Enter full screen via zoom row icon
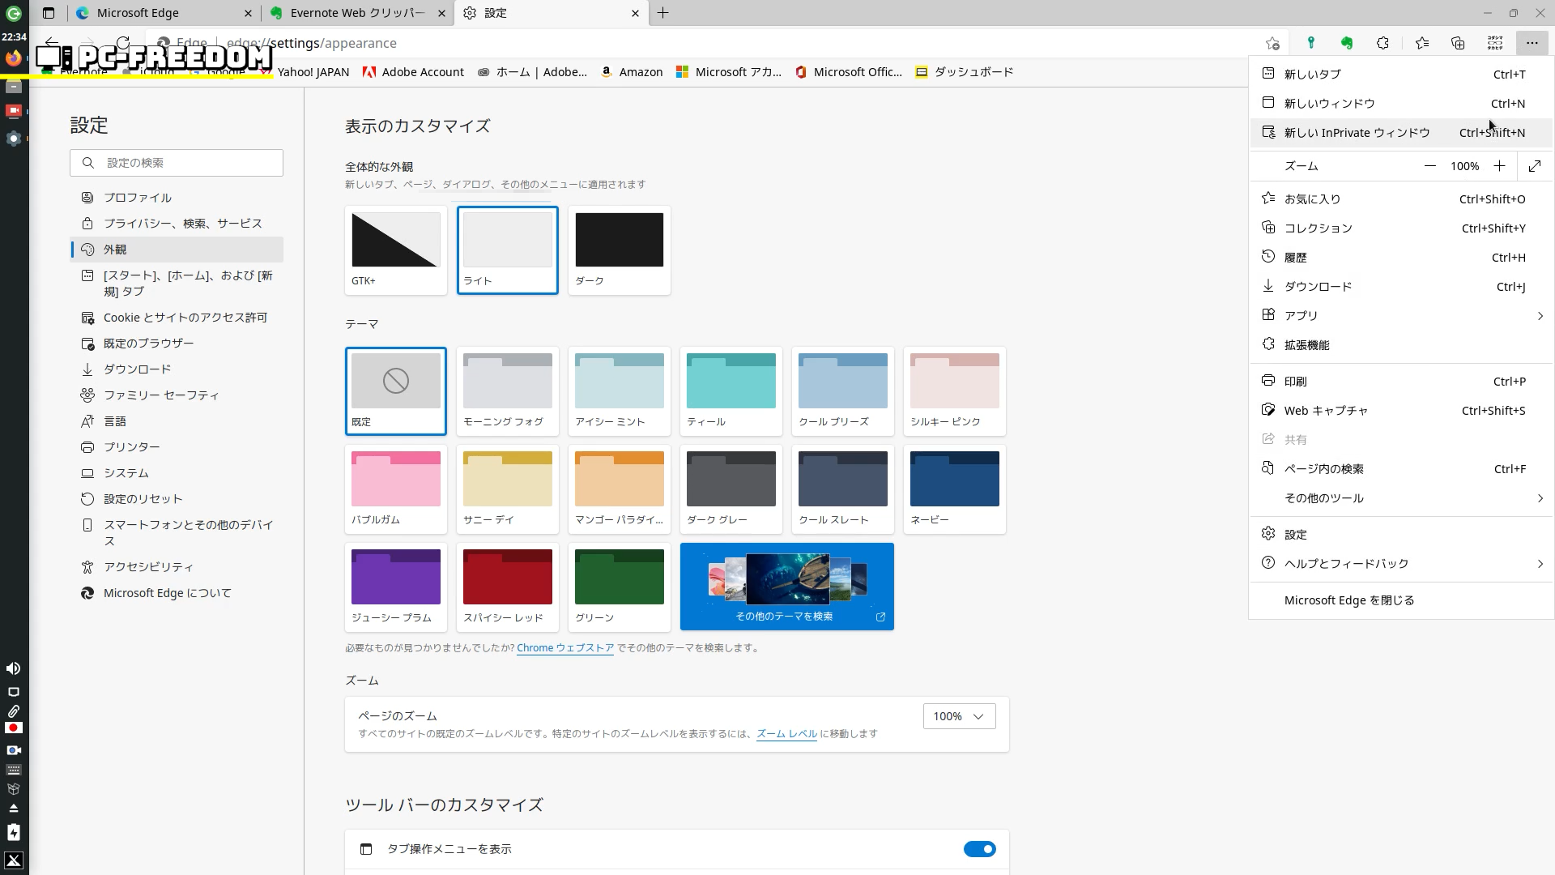1555x875 pixels. 1535,166
